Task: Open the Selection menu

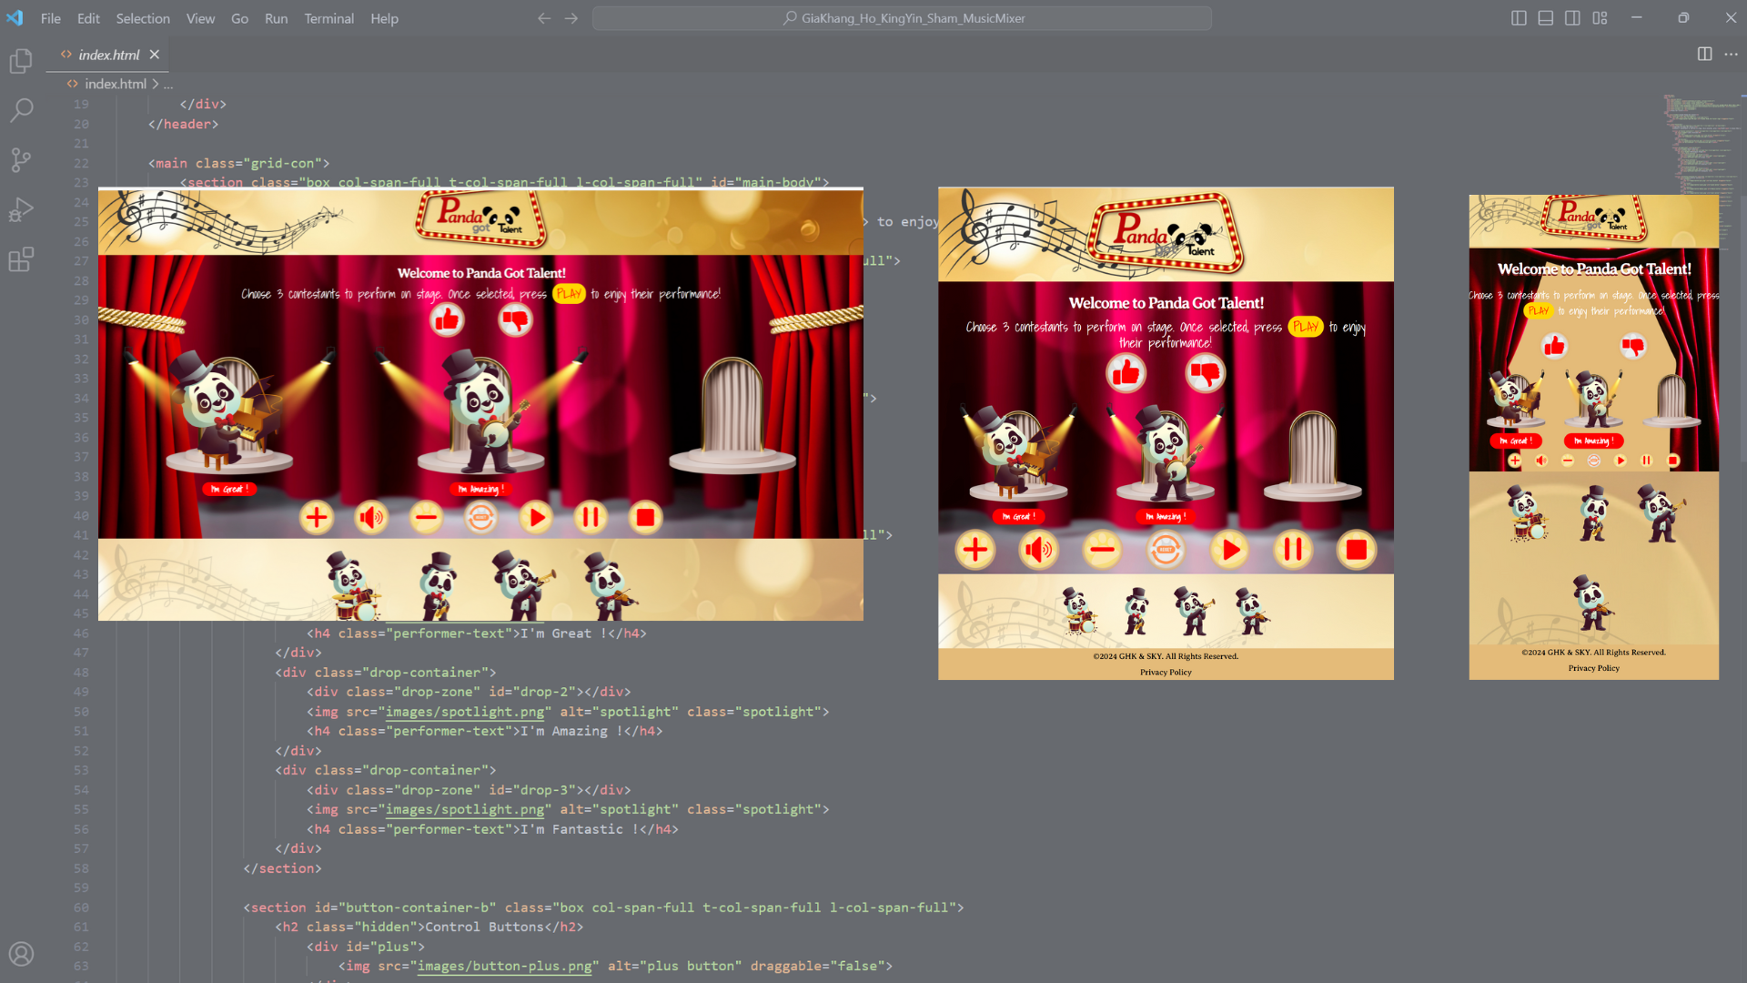Action: pyautogui.click(x=143, y=18)
